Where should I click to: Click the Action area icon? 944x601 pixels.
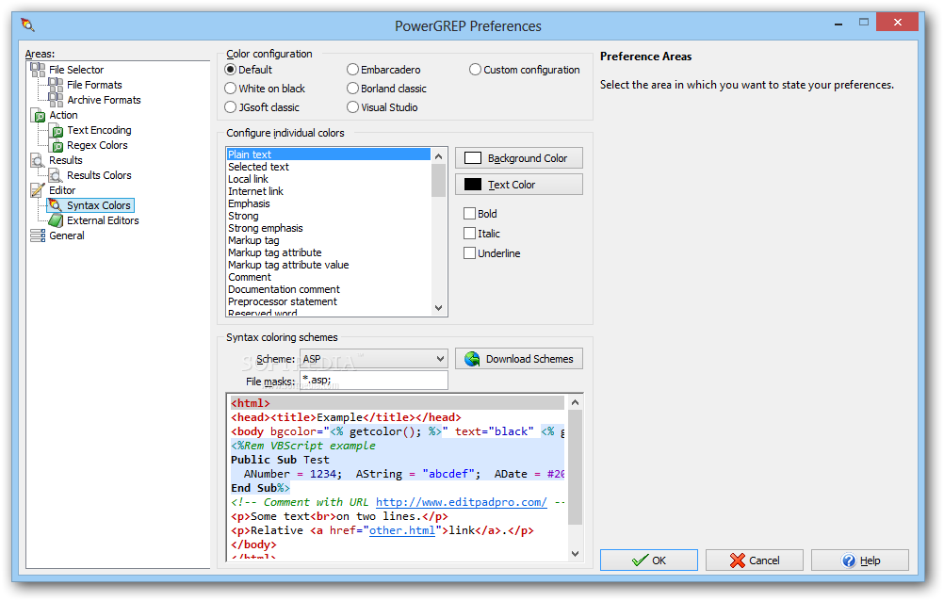click(x=38, y=115)
